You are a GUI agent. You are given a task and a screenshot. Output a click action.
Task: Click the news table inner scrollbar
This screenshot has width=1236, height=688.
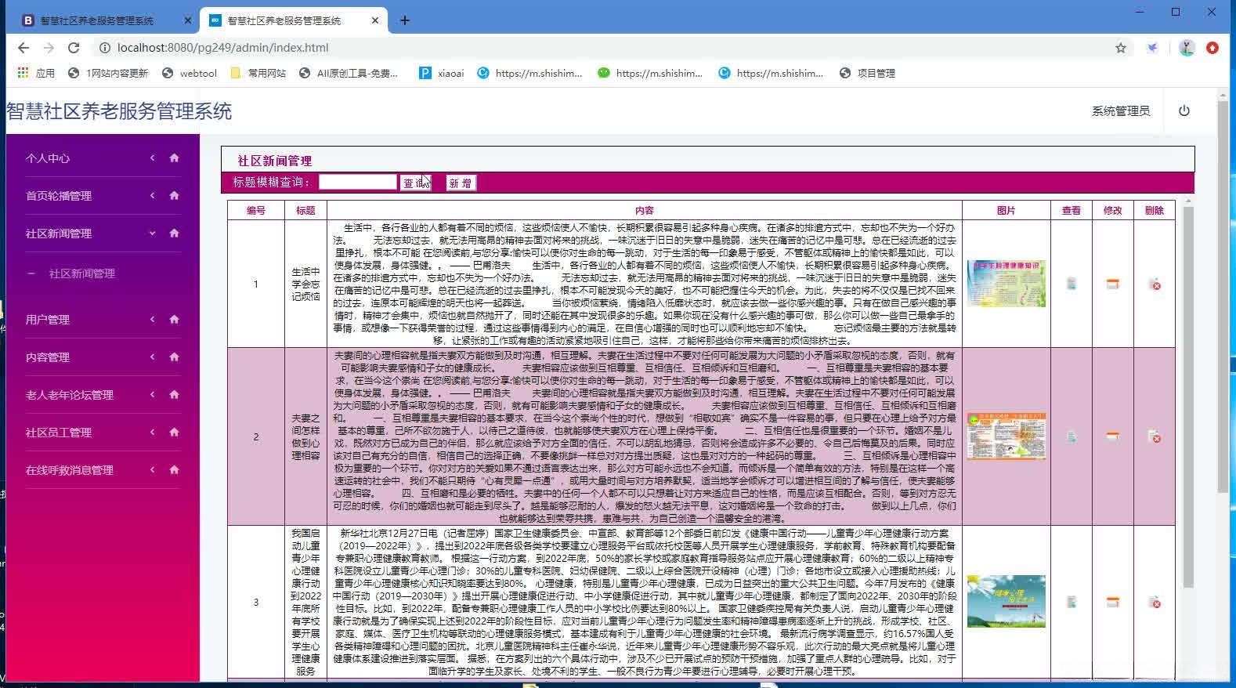(1188, 397)
